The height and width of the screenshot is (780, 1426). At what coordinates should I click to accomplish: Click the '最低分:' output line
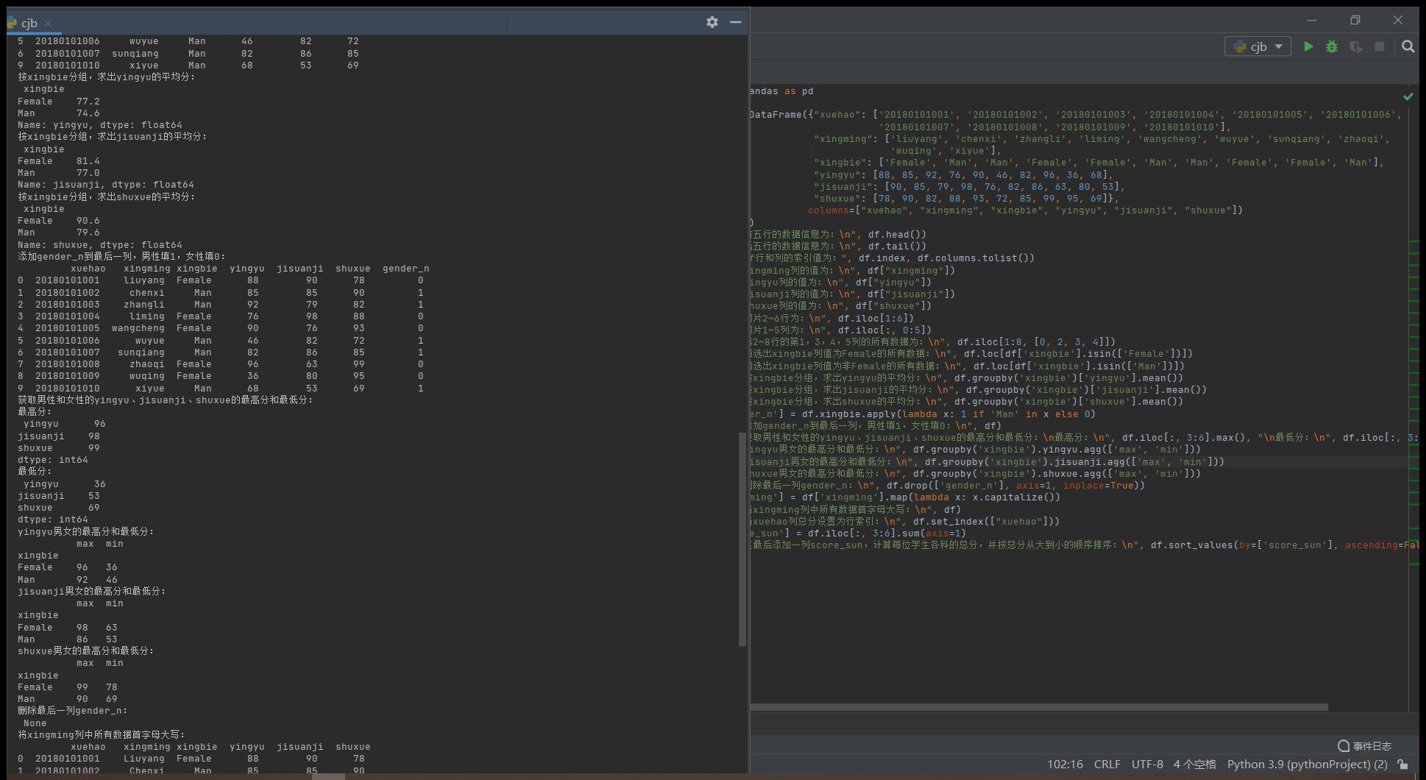[35, 472]
